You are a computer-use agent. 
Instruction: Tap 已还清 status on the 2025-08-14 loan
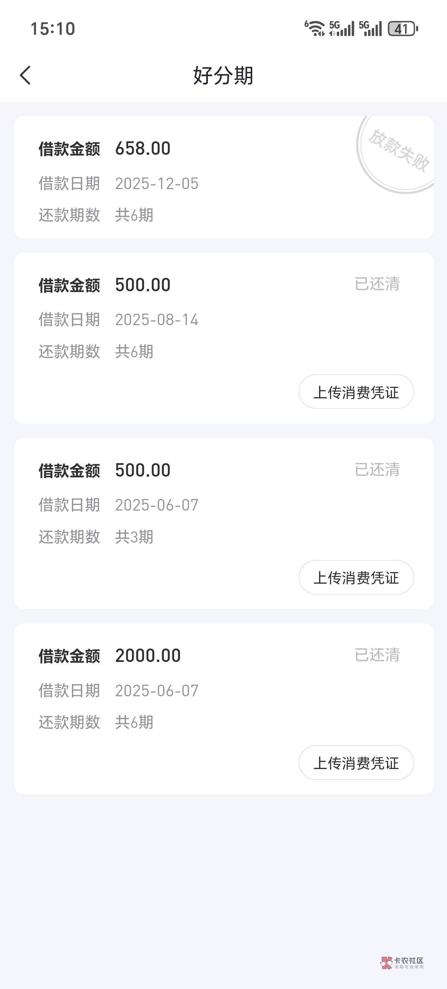[x=377, y=284]
